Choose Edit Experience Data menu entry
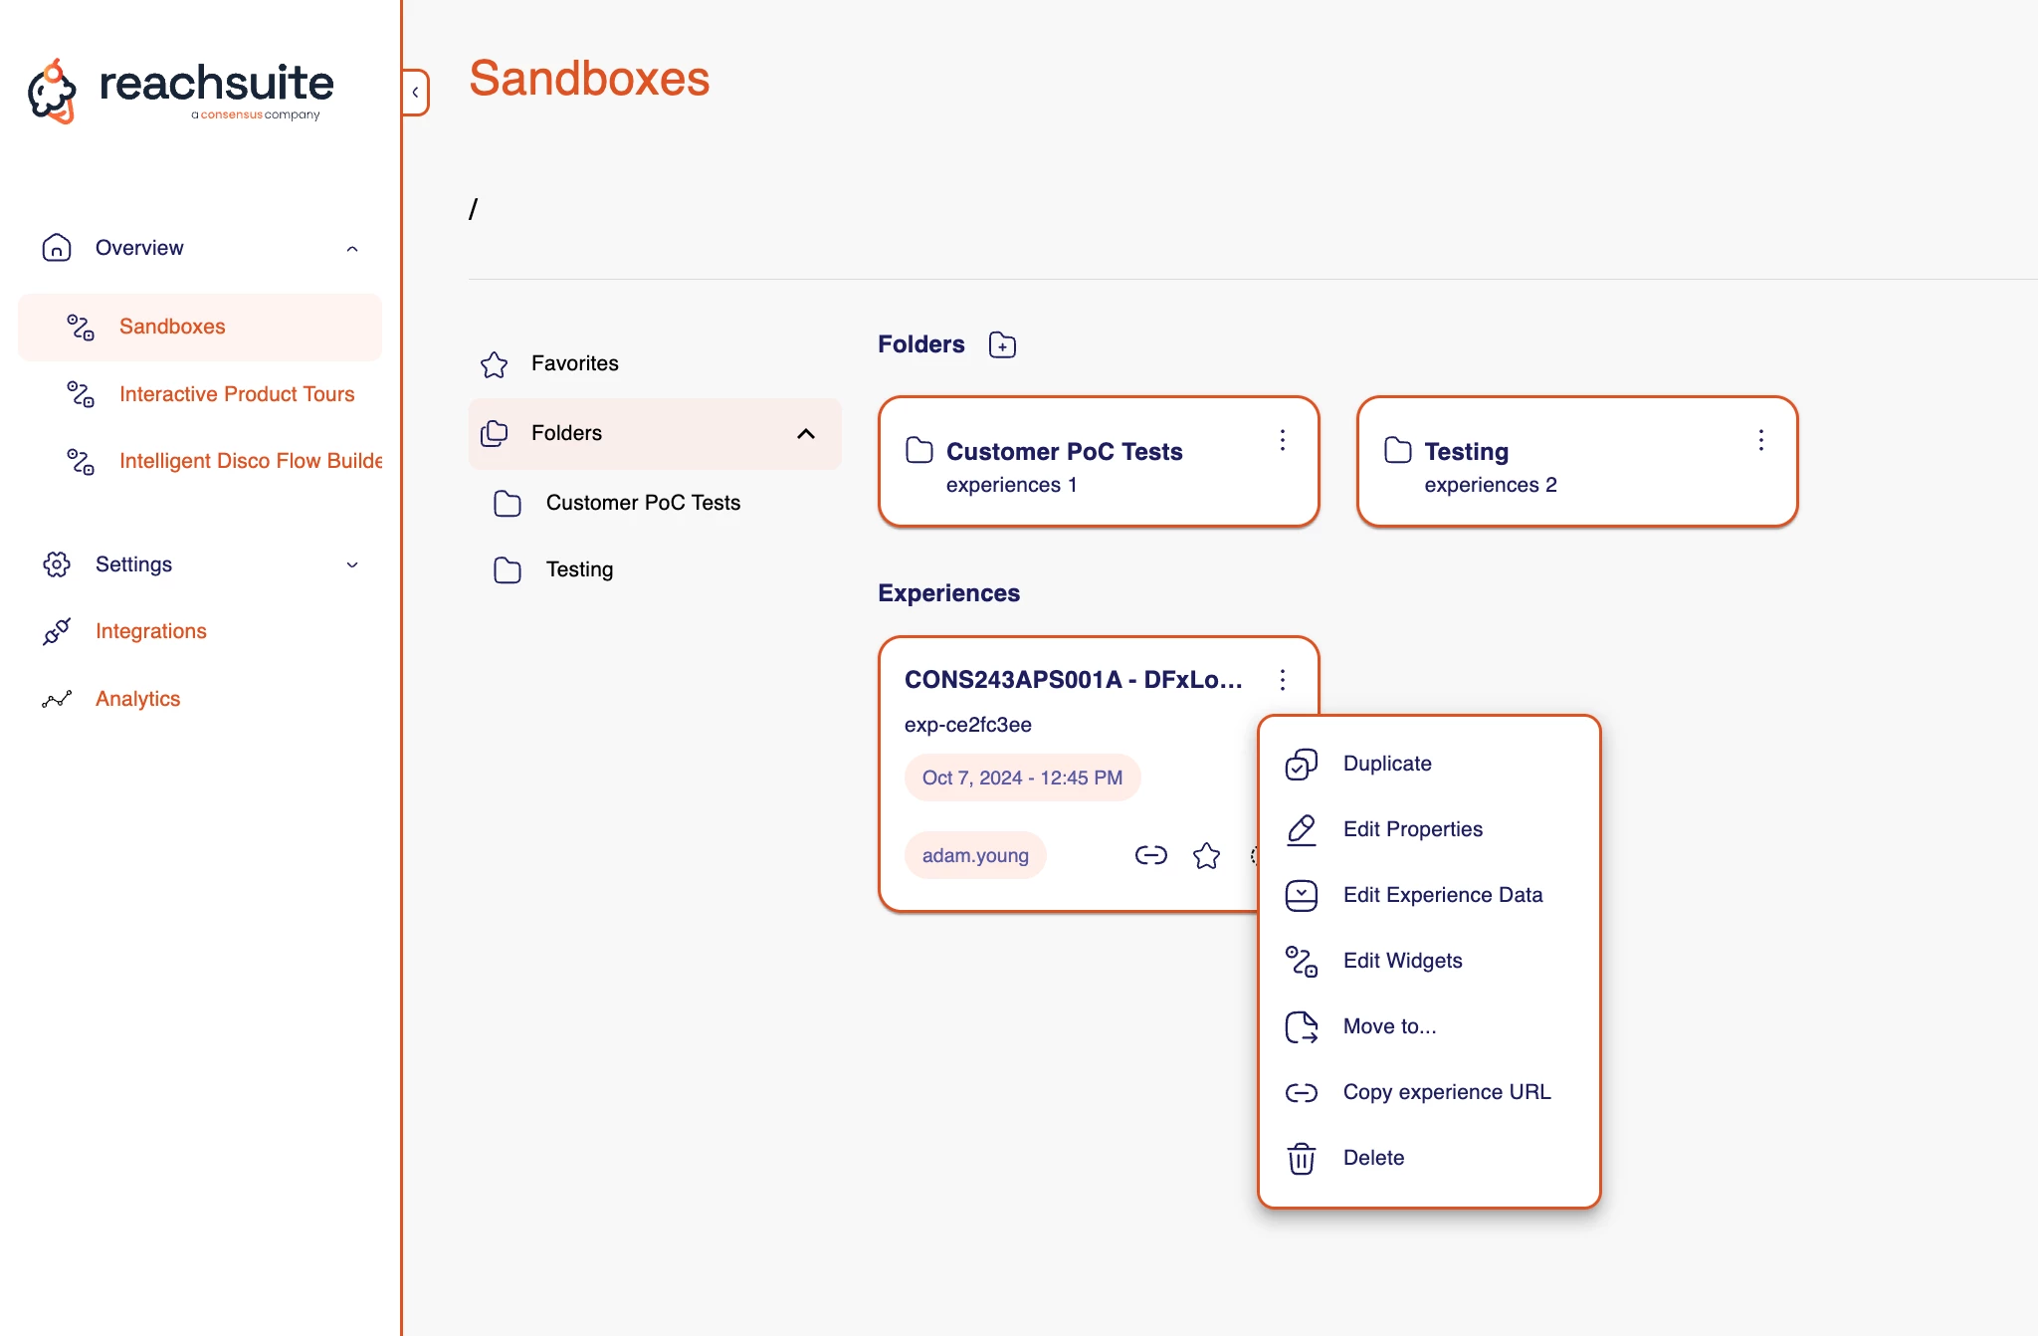This screenshot has height=1336, width=2038. [x=1442, y=895]
